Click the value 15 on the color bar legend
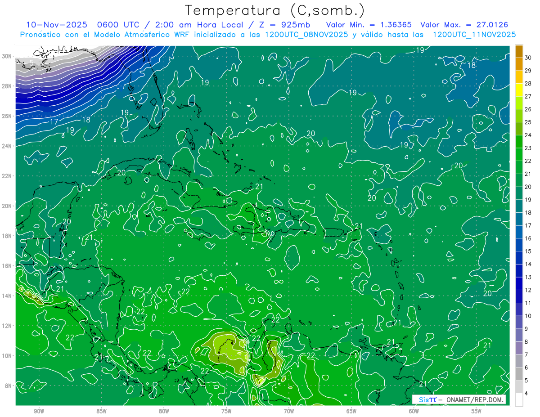This screenshot has height=417, width=540. 528,251
